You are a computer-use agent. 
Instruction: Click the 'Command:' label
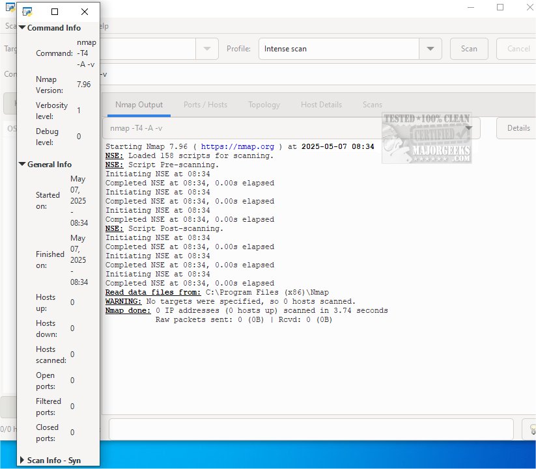(54, 53)
